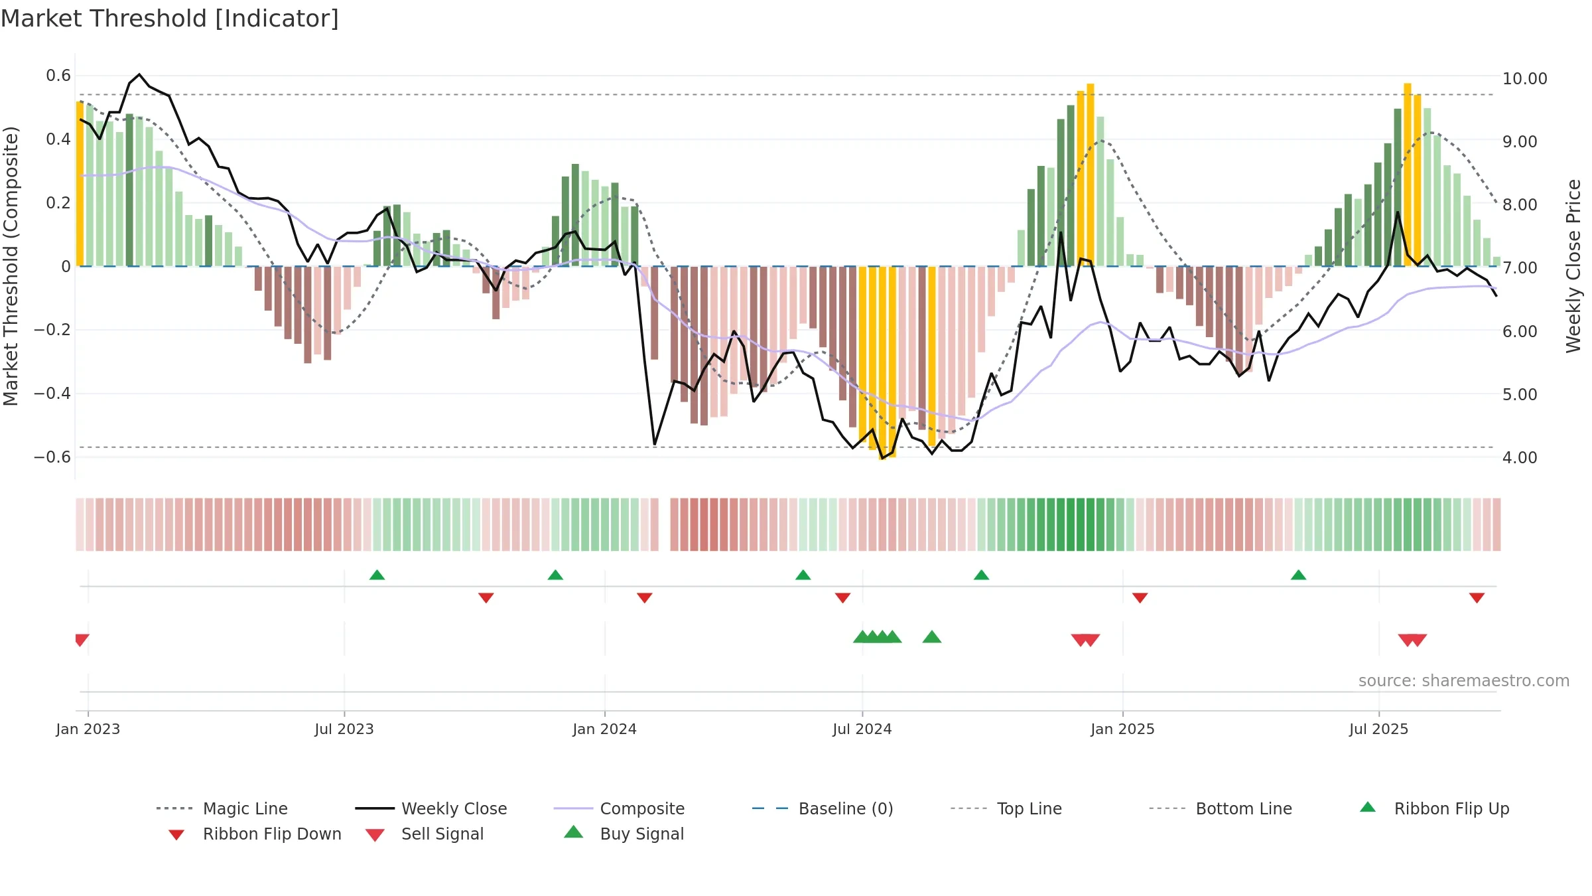Click the ribbon flip down marker near Oct 2023

click(486, 598)
